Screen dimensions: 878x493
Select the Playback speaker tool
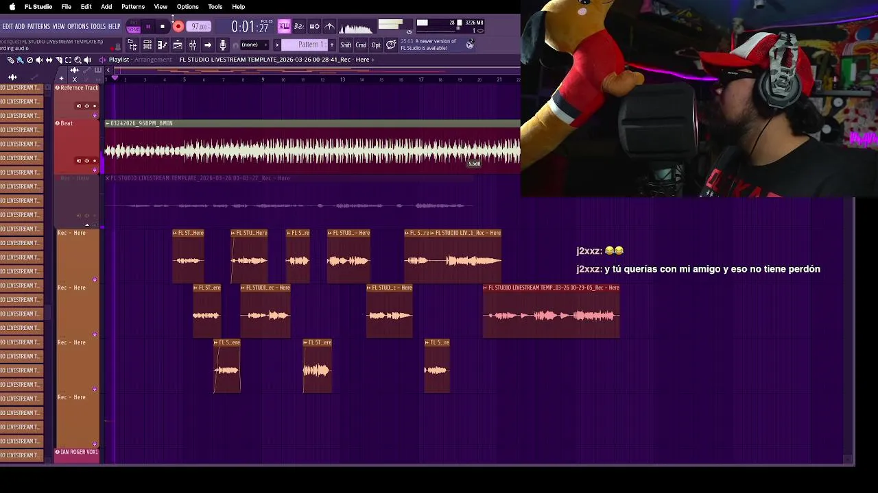[88, 60]
